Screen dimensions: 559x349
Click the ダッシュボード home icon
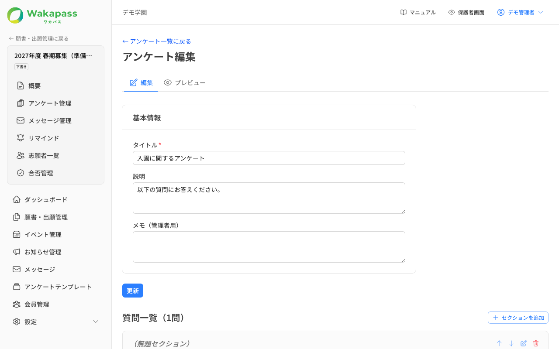17,199
